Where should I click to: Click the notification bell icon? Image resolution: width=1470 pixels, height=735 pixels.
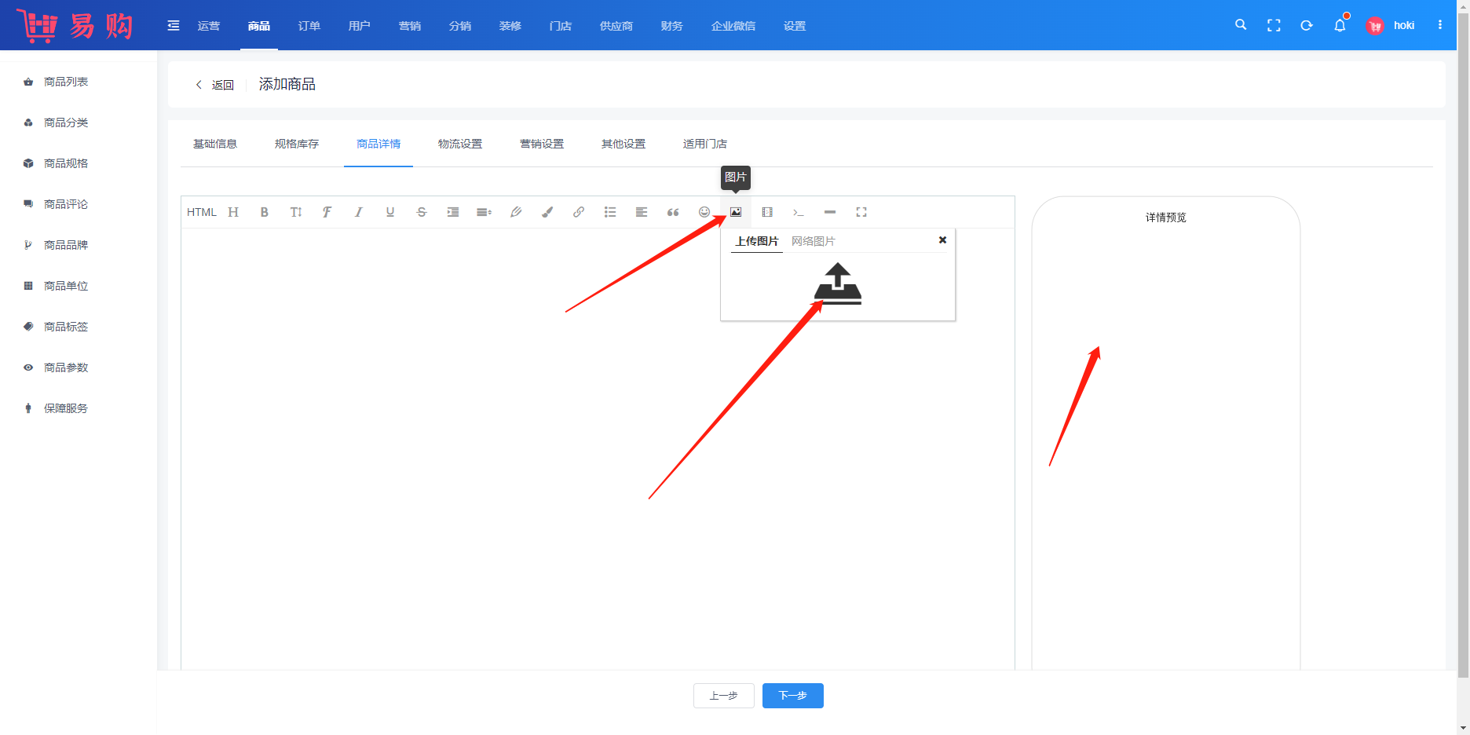point(1340,26)
